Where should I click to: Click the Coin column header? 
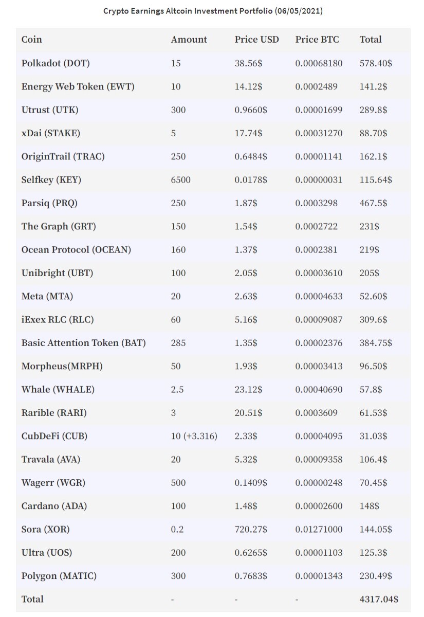(x=32, y=40)
